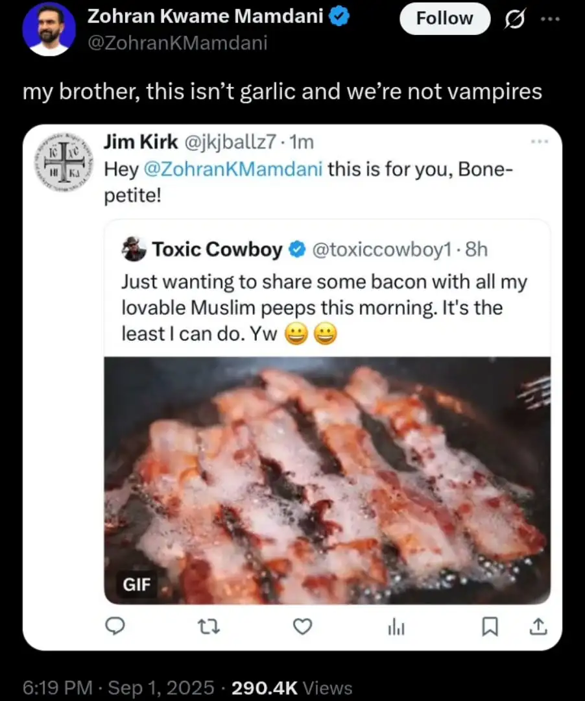
Task: Open Zohran Mamdani's profile avatar
Action: coord(48,29)
